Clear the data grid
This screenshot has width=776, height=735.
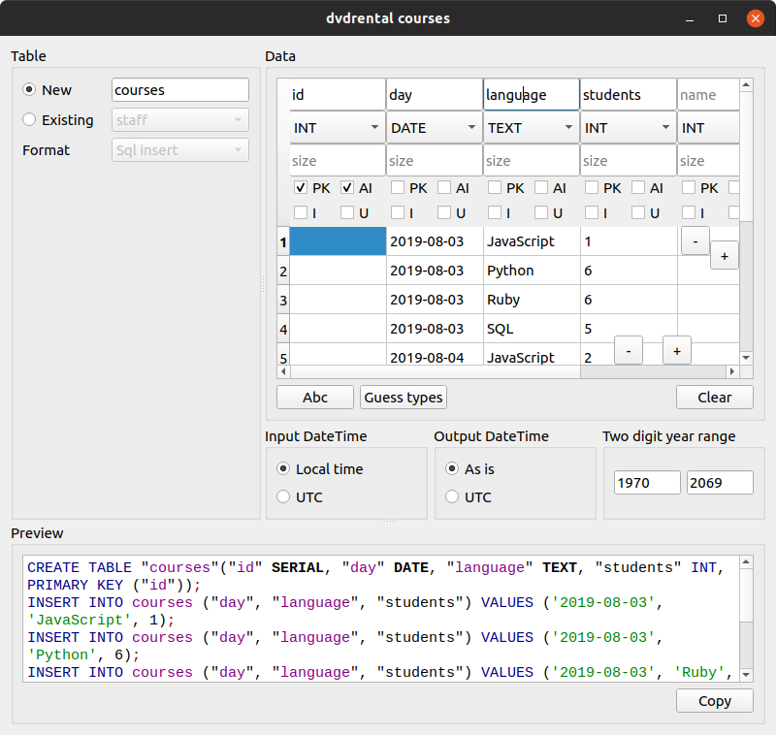714,397
